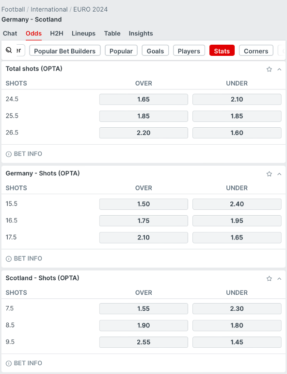Collapse the Scotland - Shots (OPTA) section
The height and width of the screenshot is (374, 287).
point(279,279)
